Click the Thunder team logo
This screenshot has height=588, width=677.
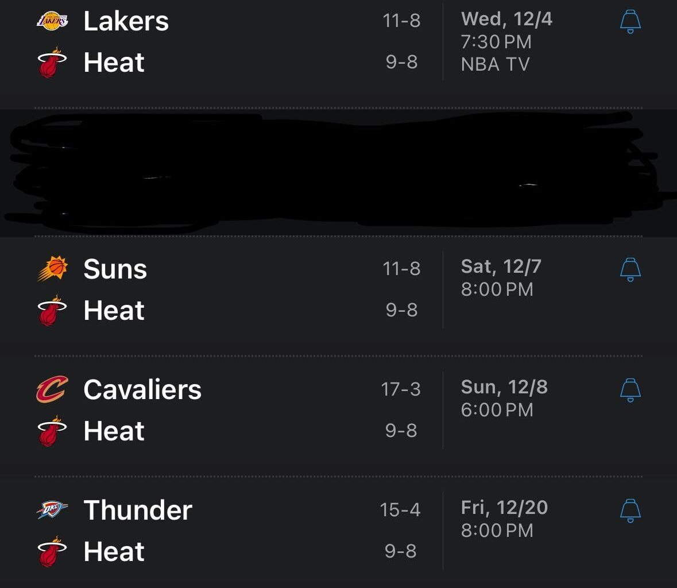click(52, 510)
